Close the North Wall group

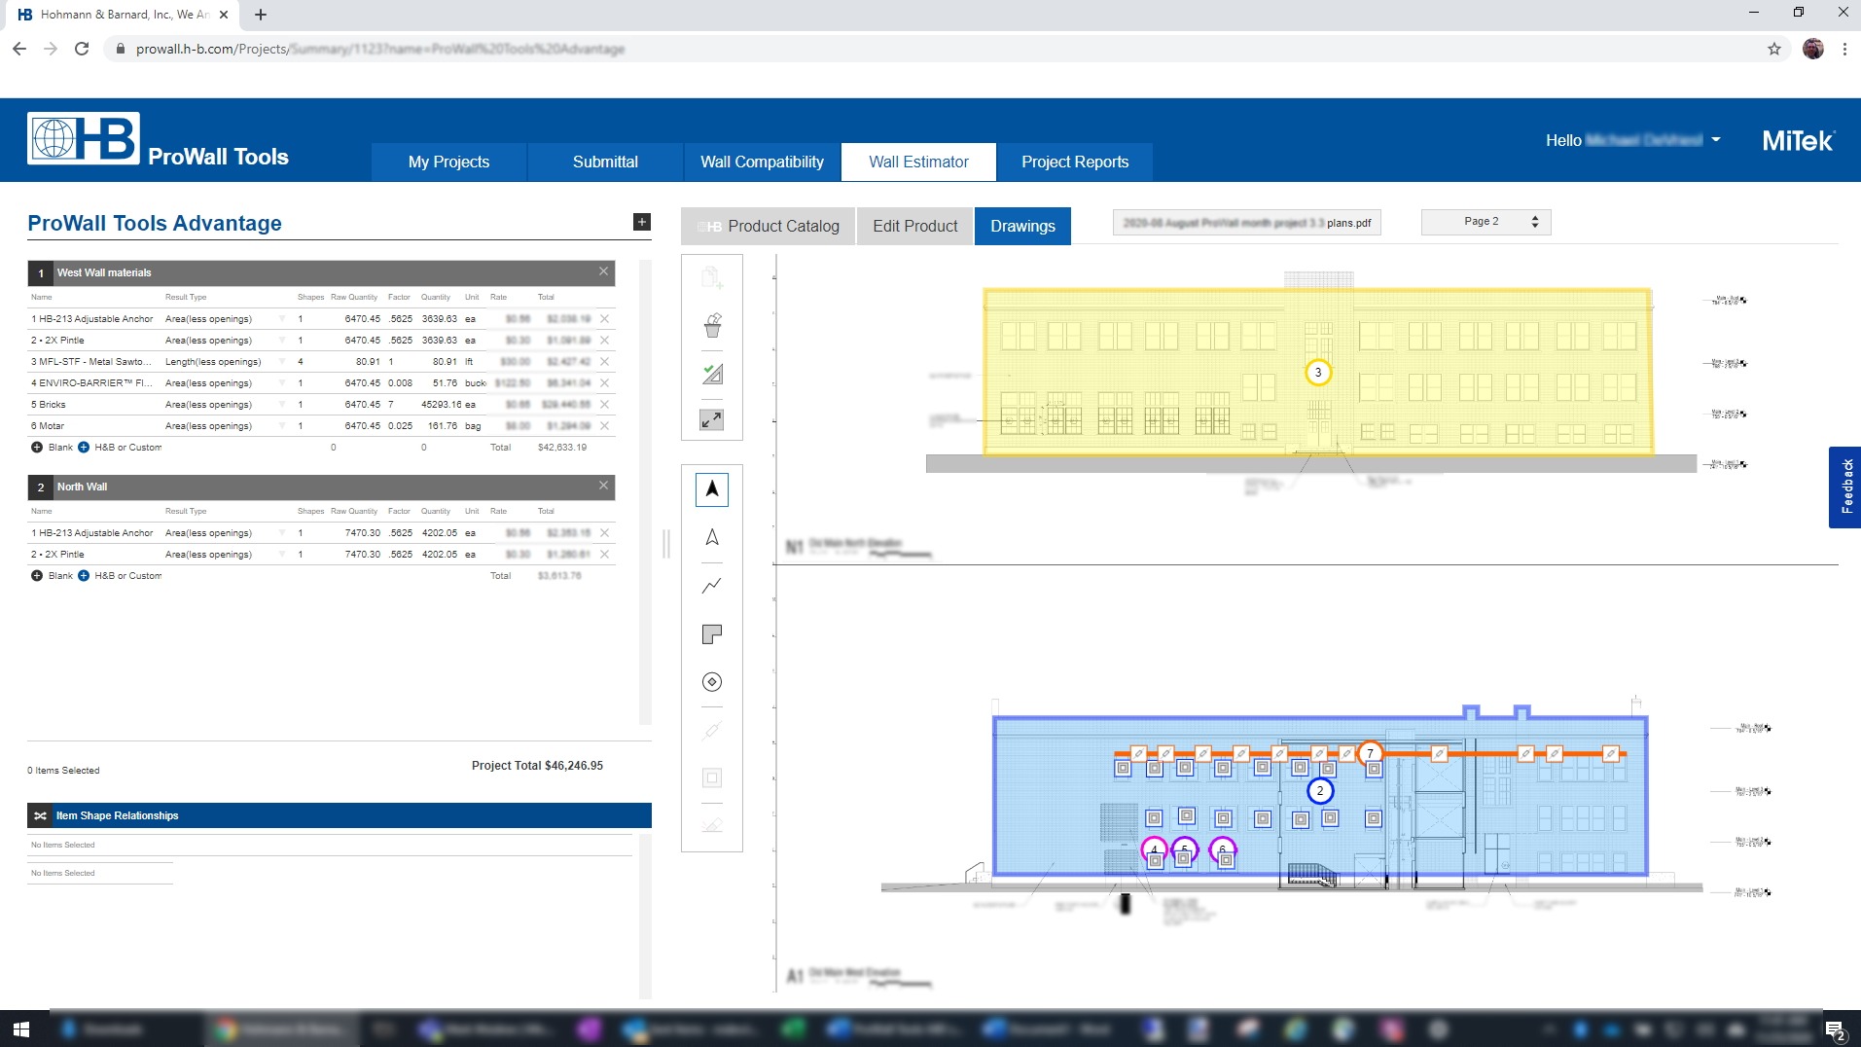[x=603, y=486]
